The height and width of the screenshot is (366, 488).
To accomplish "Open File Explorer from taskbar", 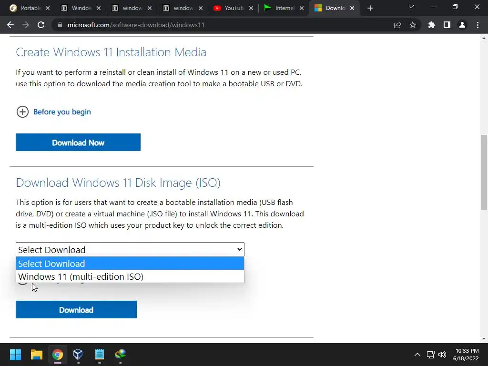I will 36,354.
